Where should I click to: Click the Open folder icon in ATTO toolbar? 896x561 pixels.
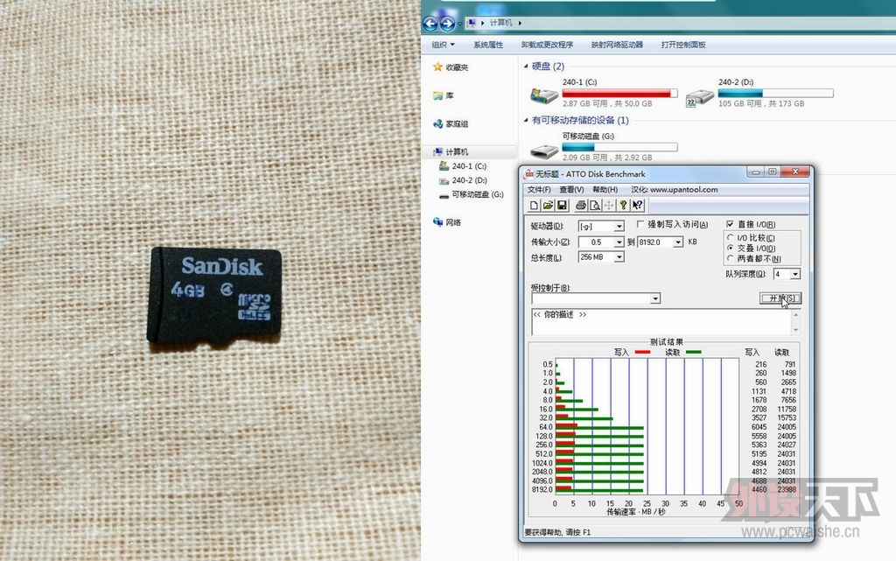[548, 205]
